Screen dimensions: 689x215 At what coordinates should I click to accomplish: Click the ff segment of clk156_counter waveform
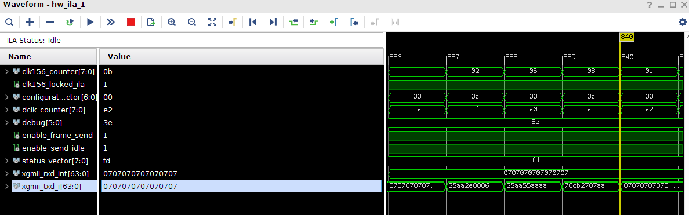coord(418,71)
